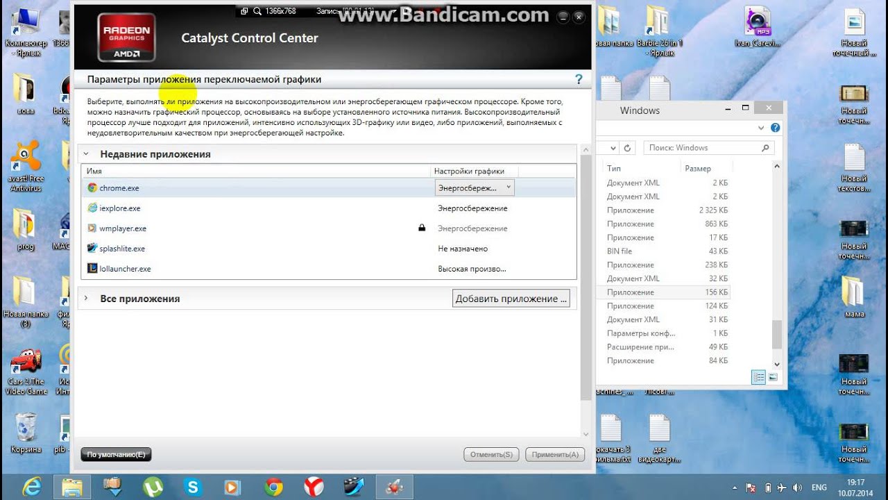Select Высокая произво... value for lollauncher.exe
The width and height of the screenshot is (888, 500).
click(472, 268)
